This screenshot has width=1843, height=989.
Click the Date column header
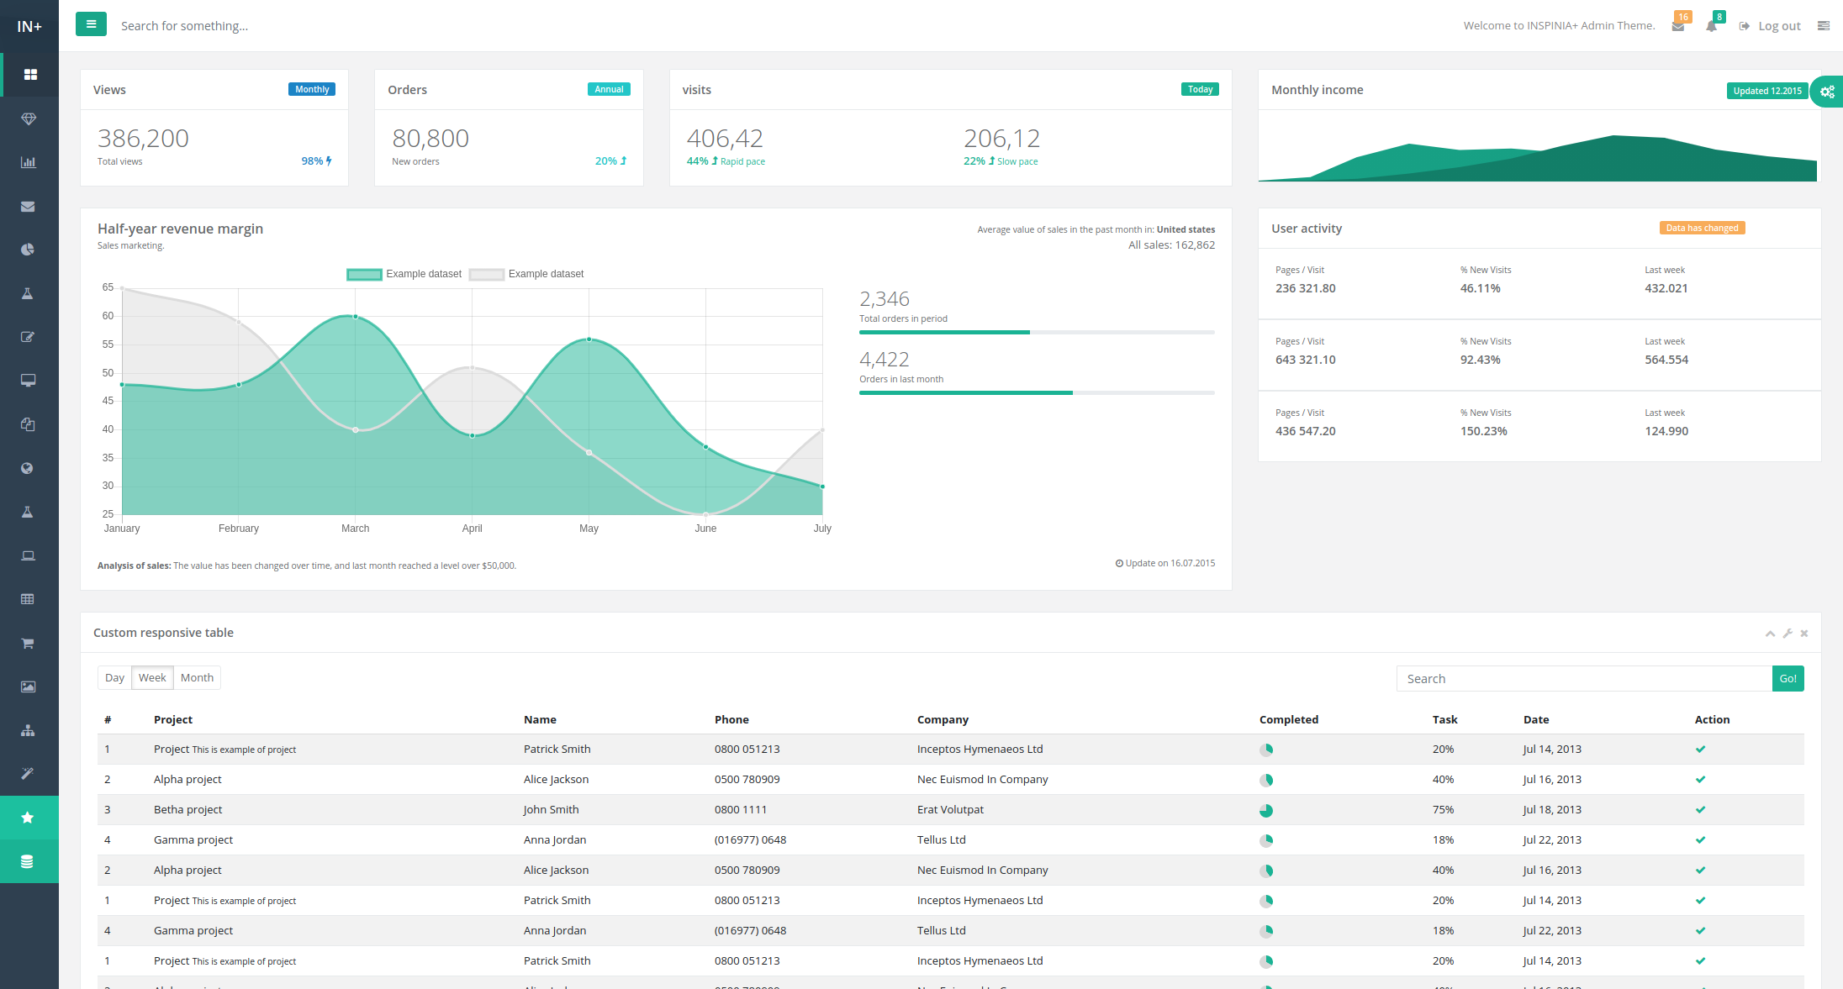pyautogui.click(x=1536, y=719)
